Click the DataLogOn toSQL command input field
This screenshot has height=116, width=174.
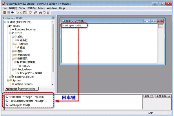click(109, 26)
